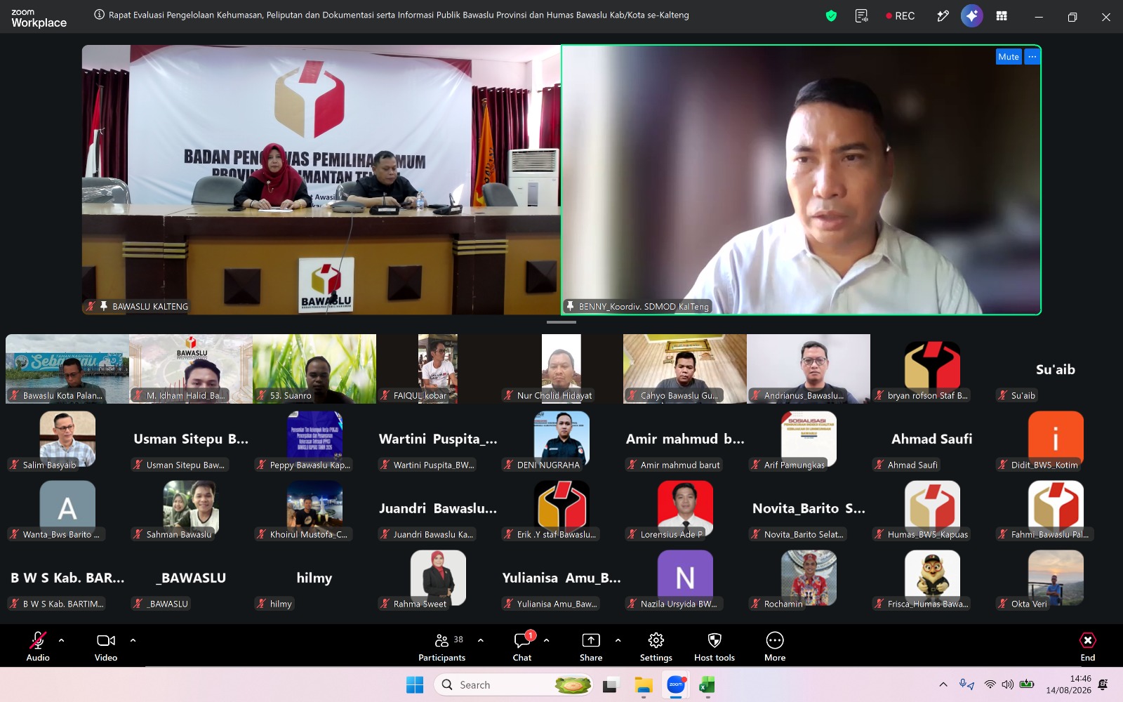Click the End meeting button
1123x702 pixels.
(x=1088, y=646)
